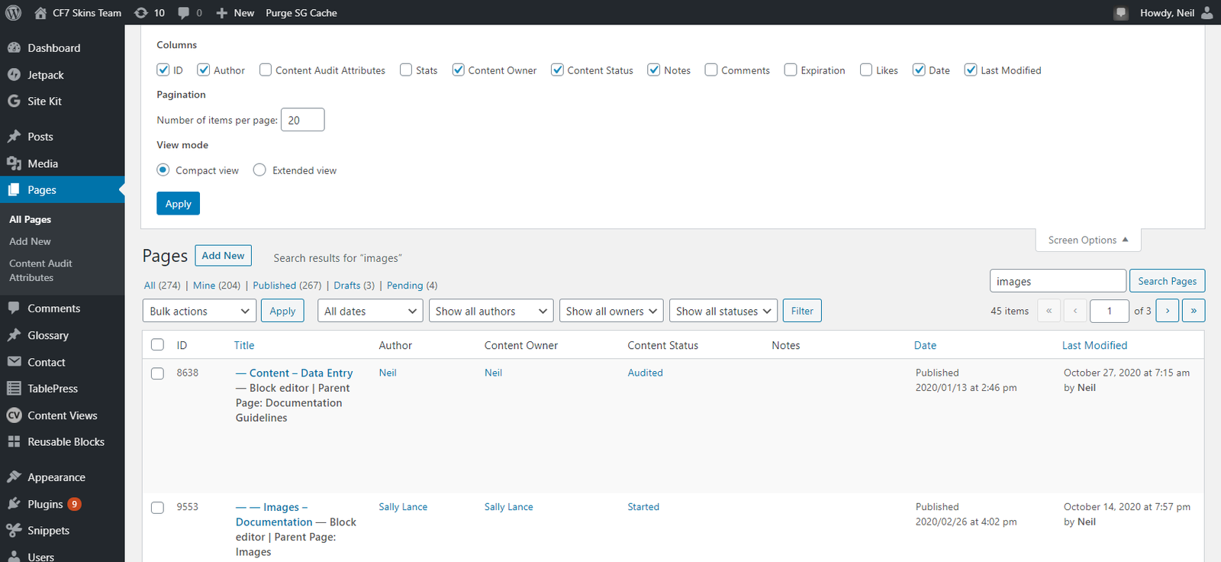
Task: Uncheck the Last Modified column checkbox
Action: 971,70
